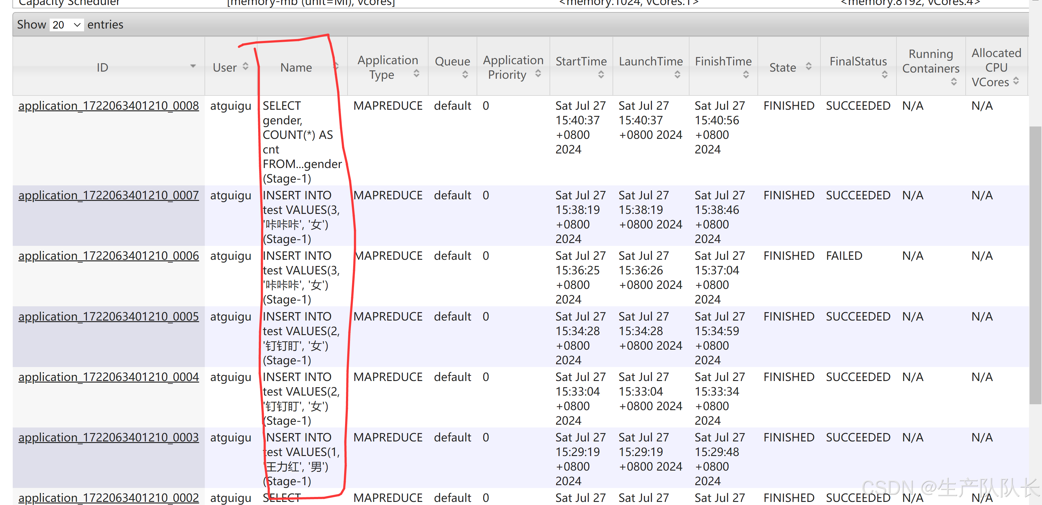This screenshot has width=1042, height=505.
Task: Open application_1722063401210_0006 details
Action: [x=108, y=256]
